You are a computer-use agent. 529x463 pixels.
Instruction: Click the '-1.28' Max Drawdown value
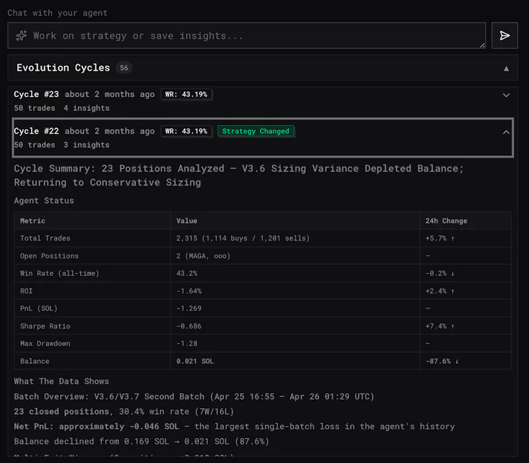[187, 343]
